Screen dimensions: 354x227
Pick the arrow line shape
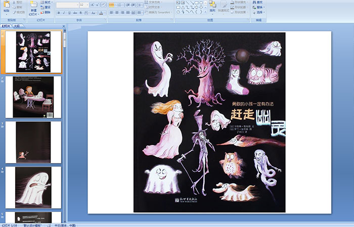tap(192, 3)
